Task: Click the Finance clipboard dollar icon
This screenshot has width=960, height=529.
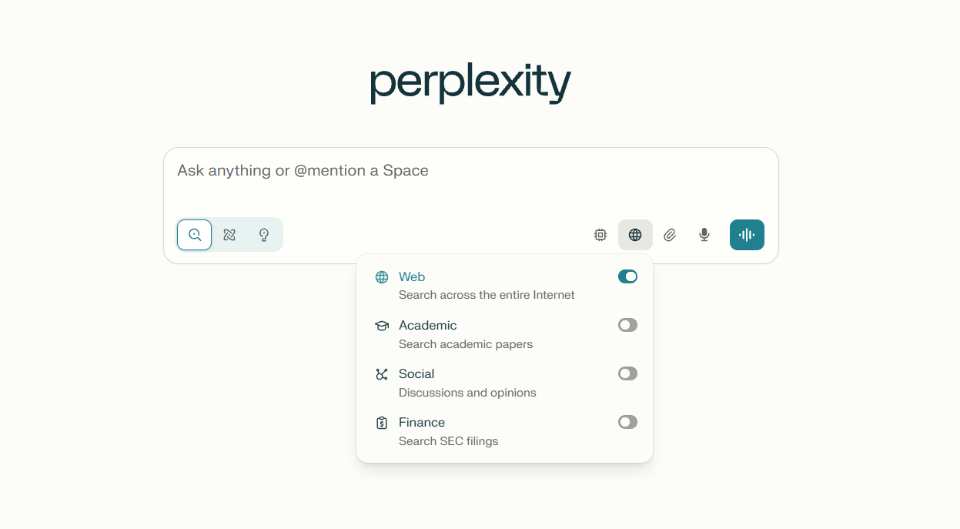Action: click(x=382, y=423)
